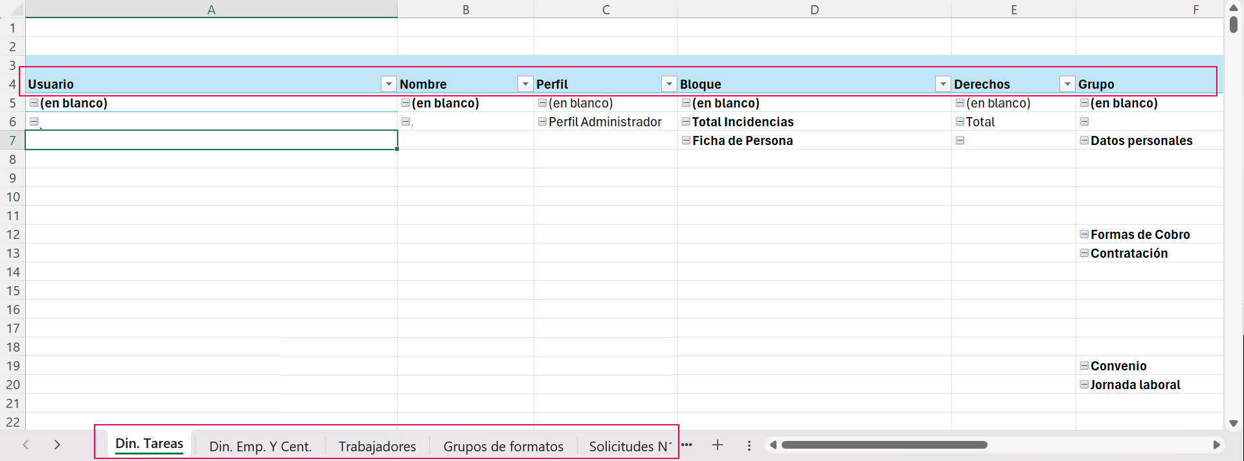This screenshot has width=1244, height=461.
Task: Collapse the blank Usuario item in row 6
Action: pos(34,121)
